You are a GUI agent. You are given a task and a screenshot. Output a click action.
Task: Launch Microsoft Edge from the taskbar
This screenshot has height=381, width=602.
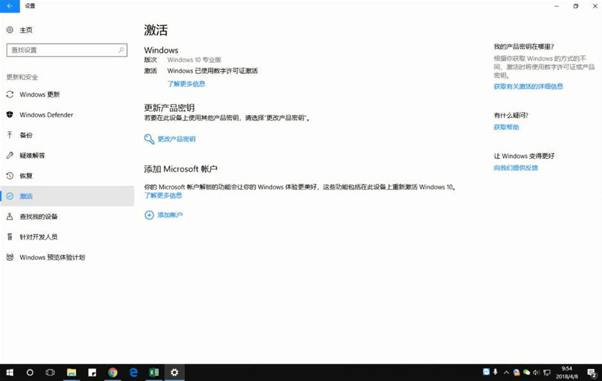pos(133,372)
